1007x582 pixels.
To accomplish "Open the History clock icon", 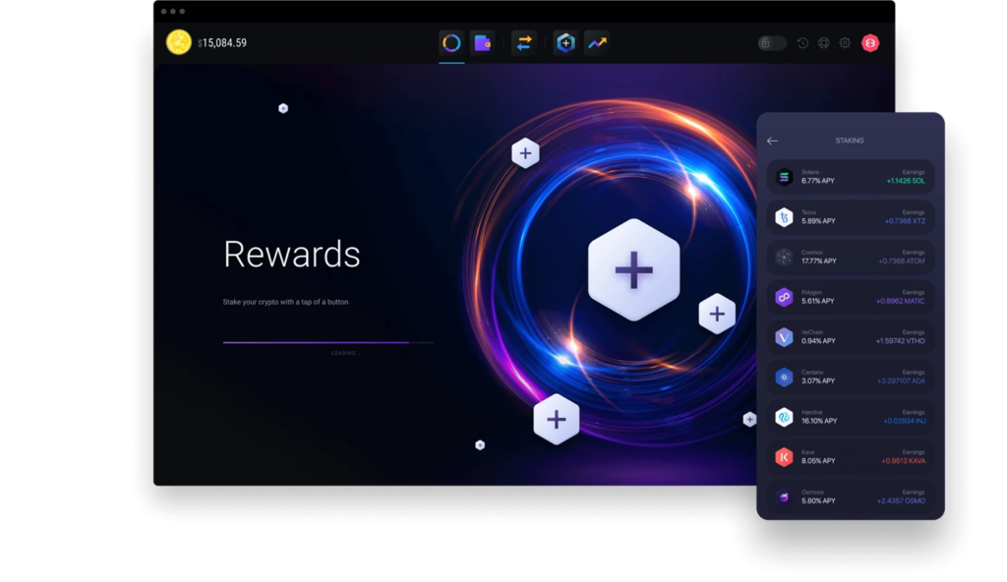I will [802, 43].
